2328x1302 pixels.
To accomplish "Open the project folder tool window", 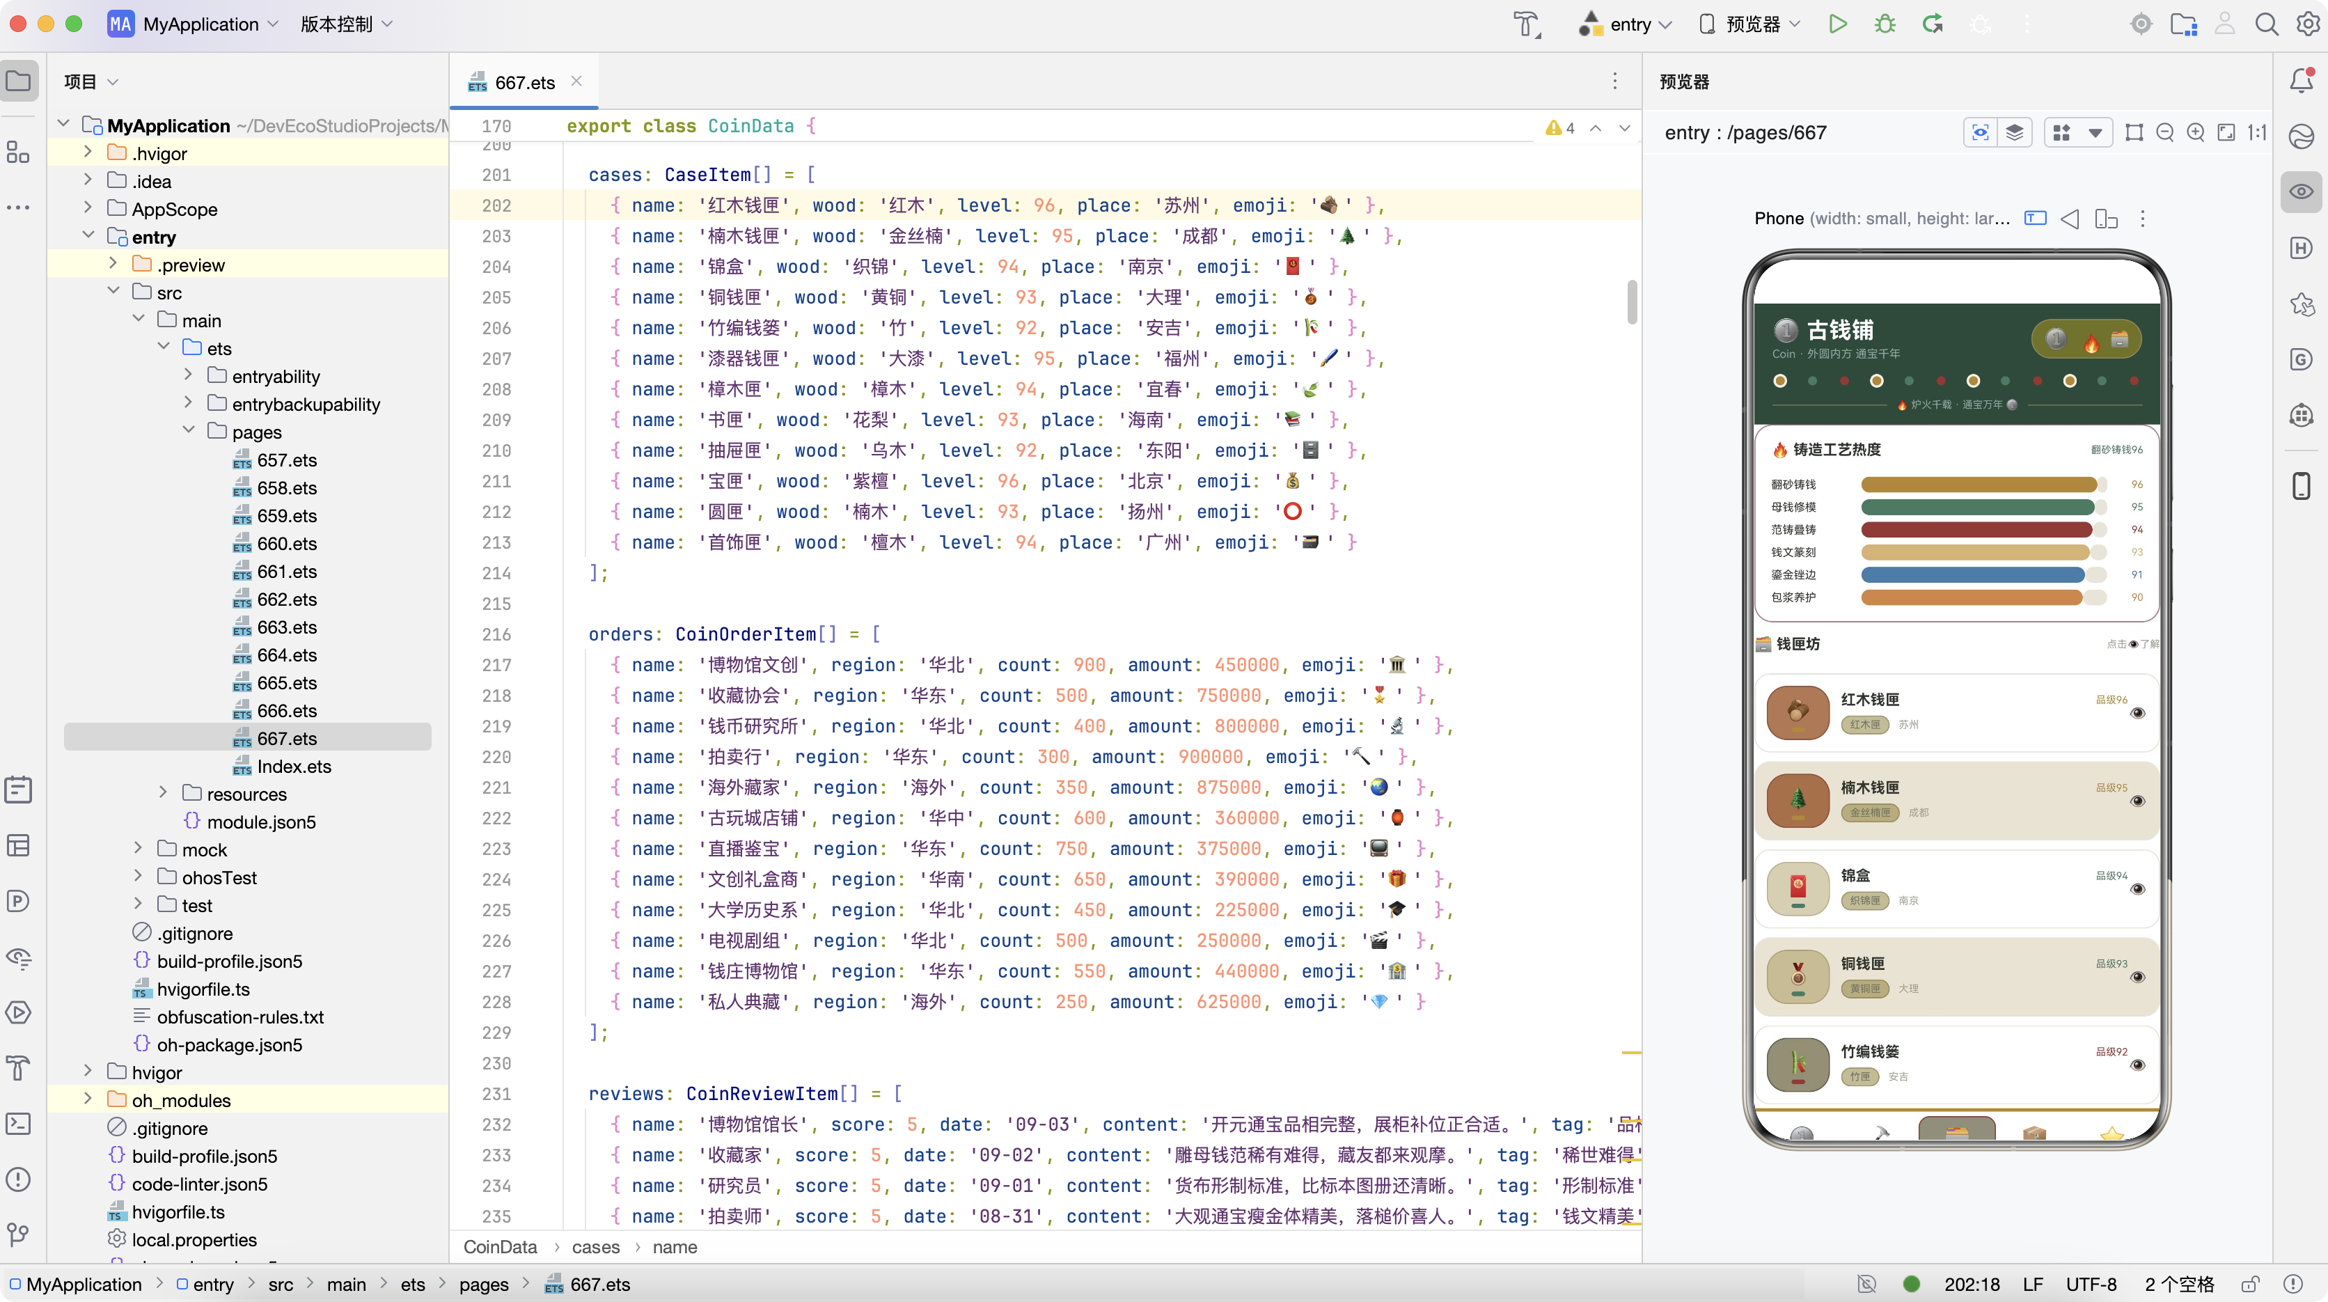I will click(19, 81).
